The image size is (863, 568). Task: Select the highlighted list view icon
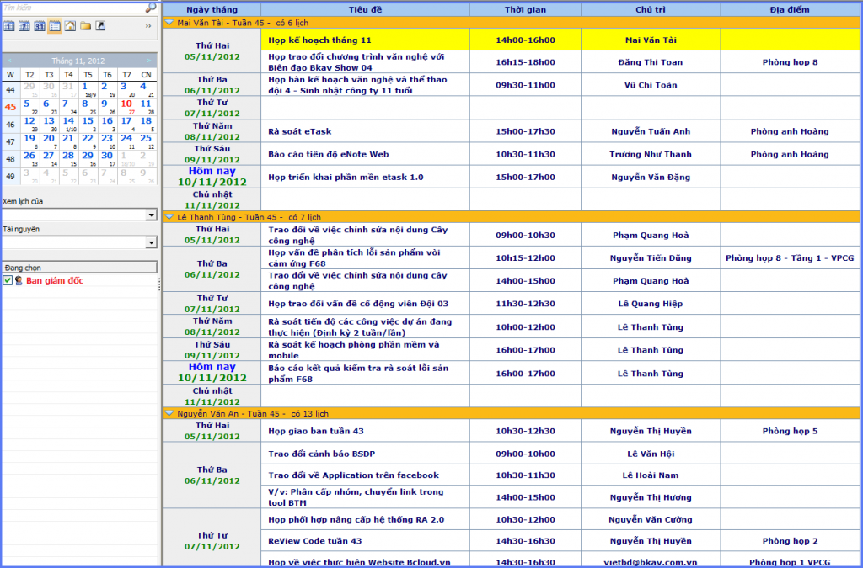[x=55, y=26]
